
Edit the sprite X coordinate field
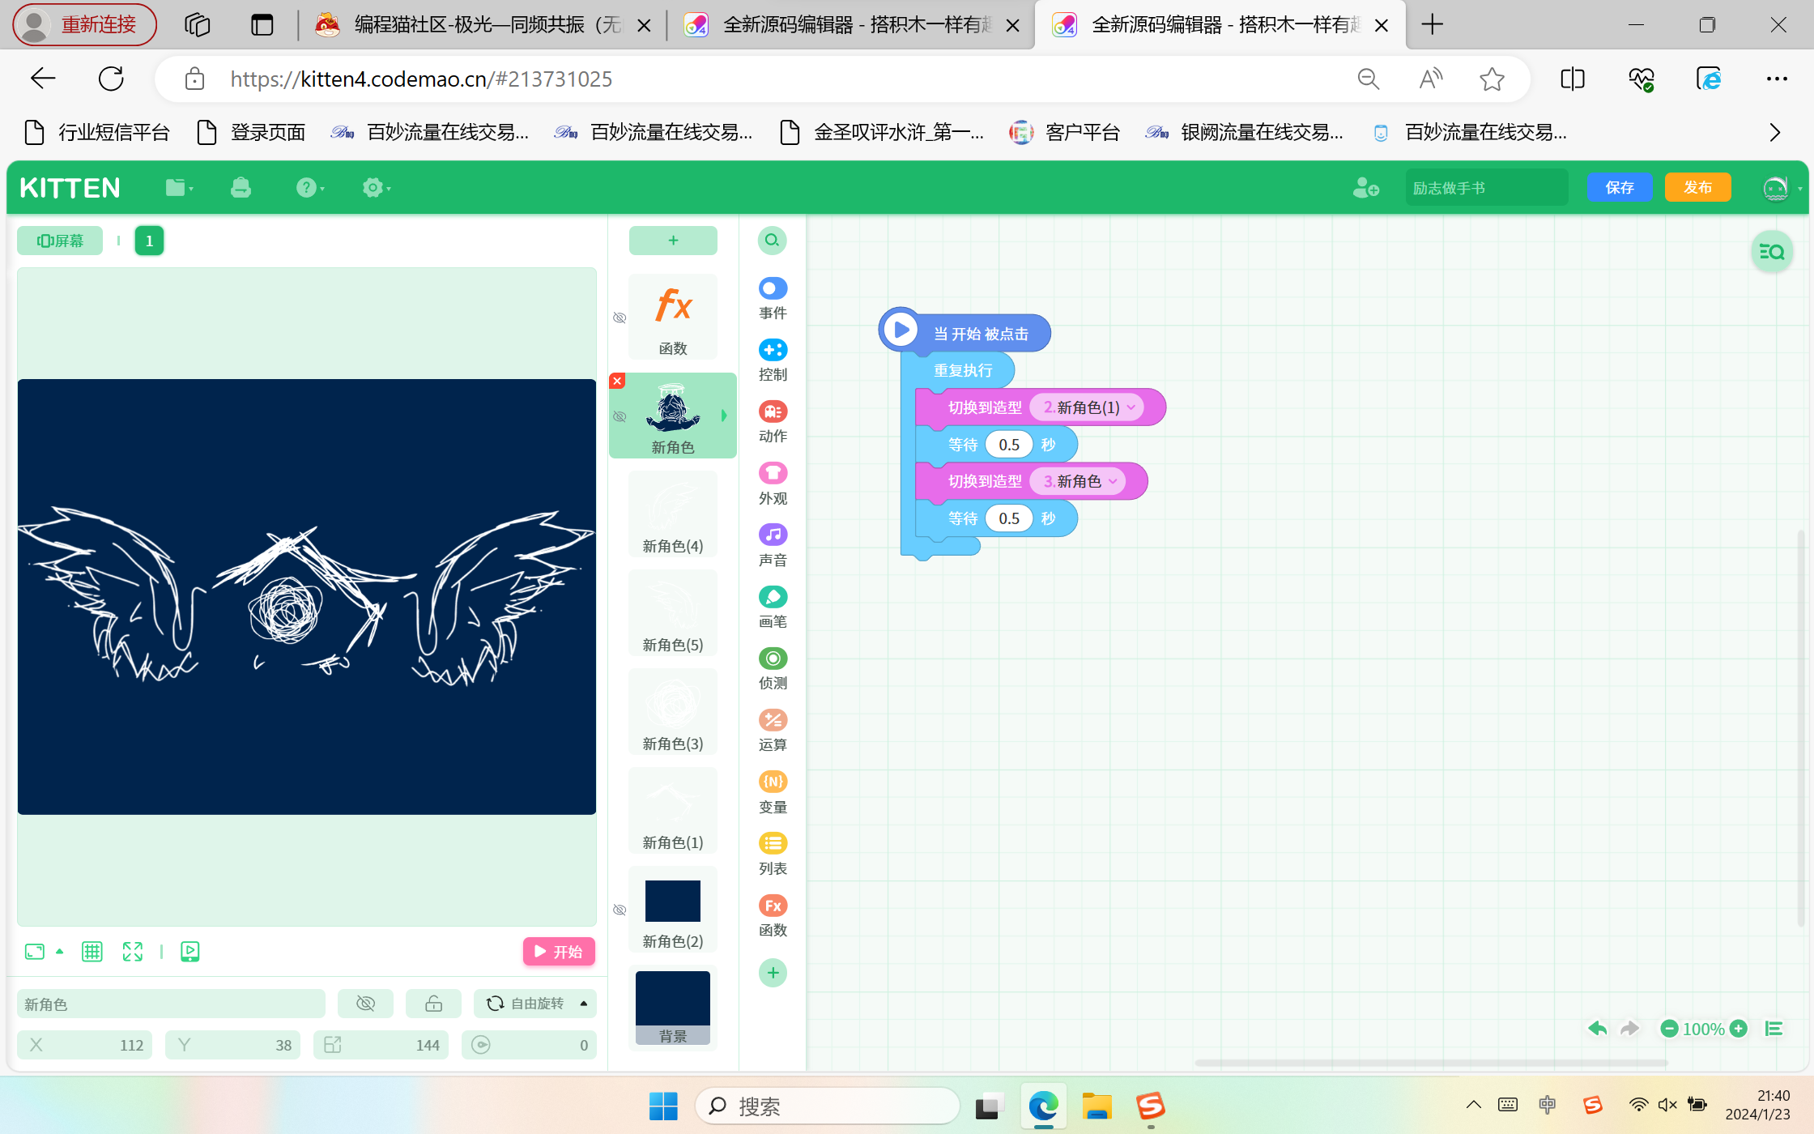[85, 1045]
